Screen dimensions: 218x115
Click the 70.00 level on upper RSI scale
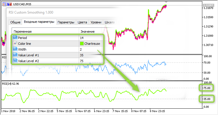(207, 63)
